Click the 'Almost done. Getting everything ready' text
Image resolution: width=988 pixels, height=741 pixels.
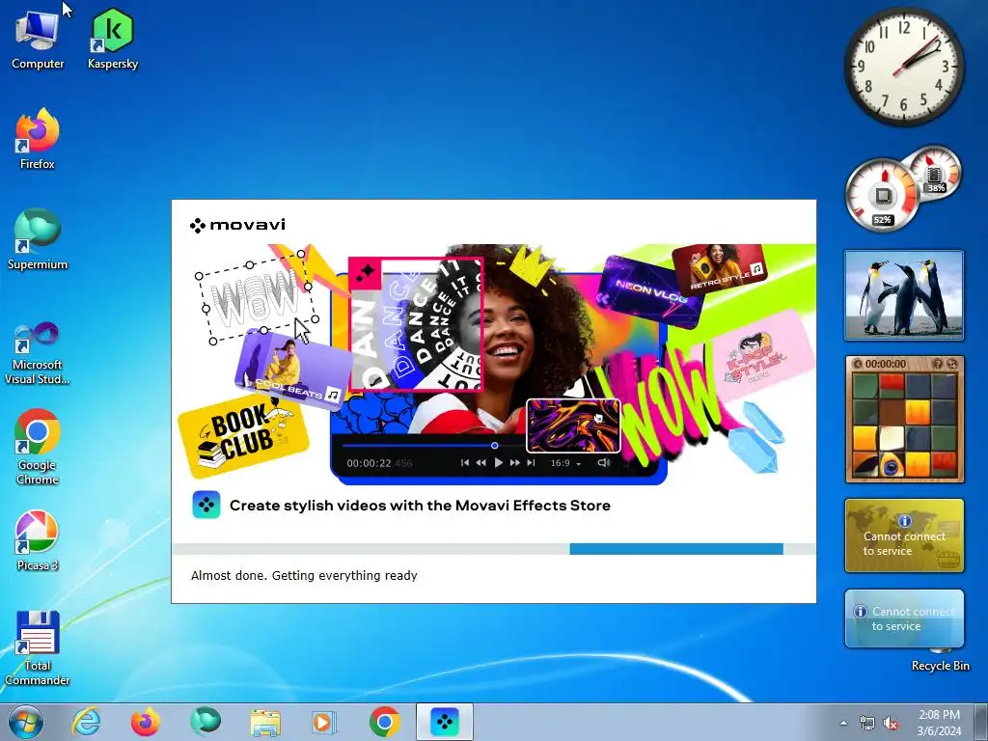[304, 575]
